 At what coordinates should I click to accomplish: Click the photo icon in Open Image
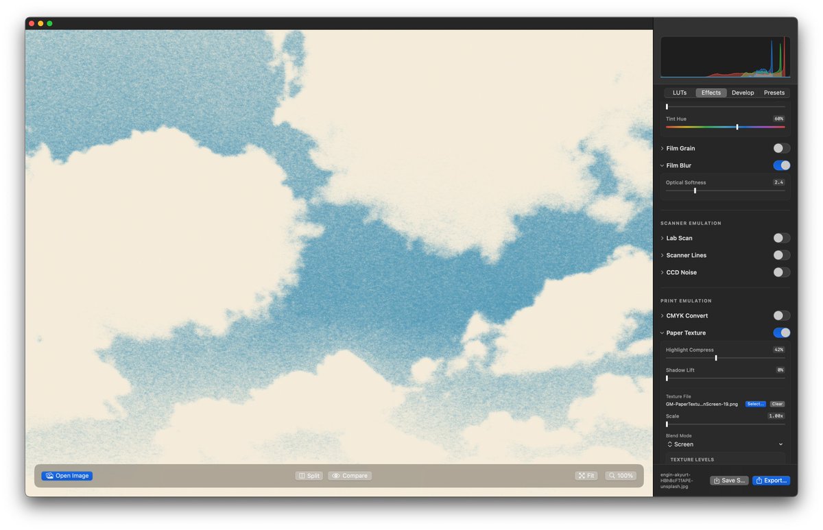point(49,476)
